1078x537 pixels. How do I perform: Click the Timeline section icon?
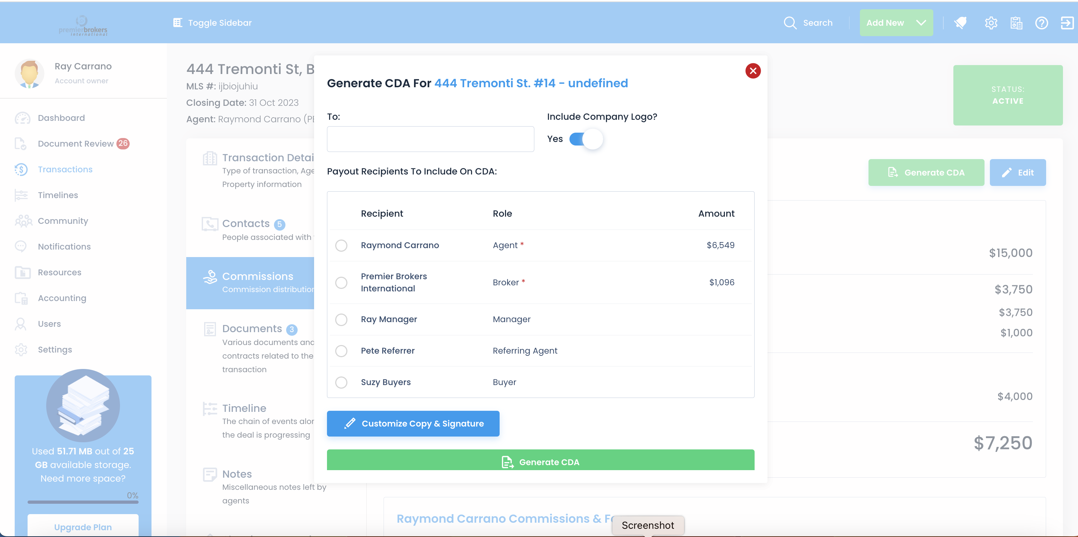[x=210, y=408]
